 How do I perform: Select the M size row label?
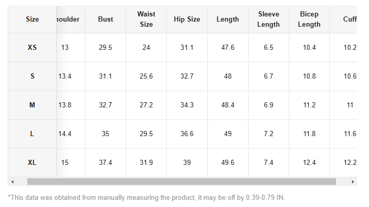coord(32,105)
